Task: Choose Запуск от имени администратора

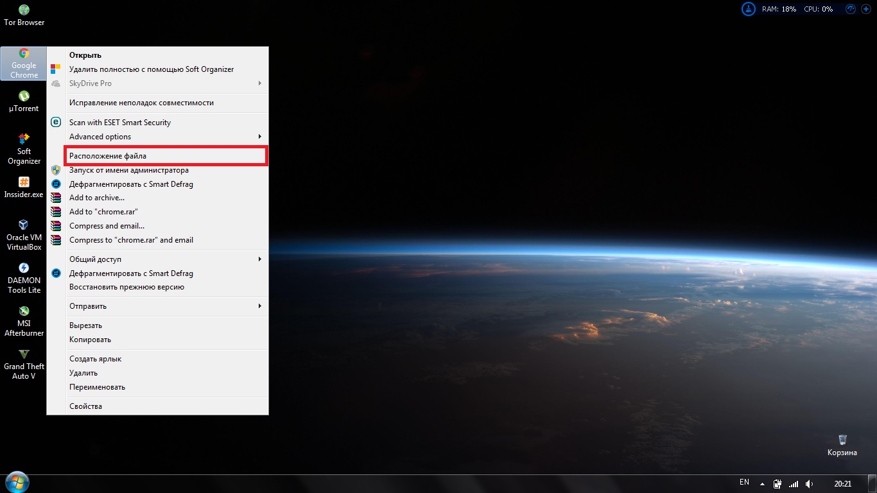Action: click(x=129, y=170)
